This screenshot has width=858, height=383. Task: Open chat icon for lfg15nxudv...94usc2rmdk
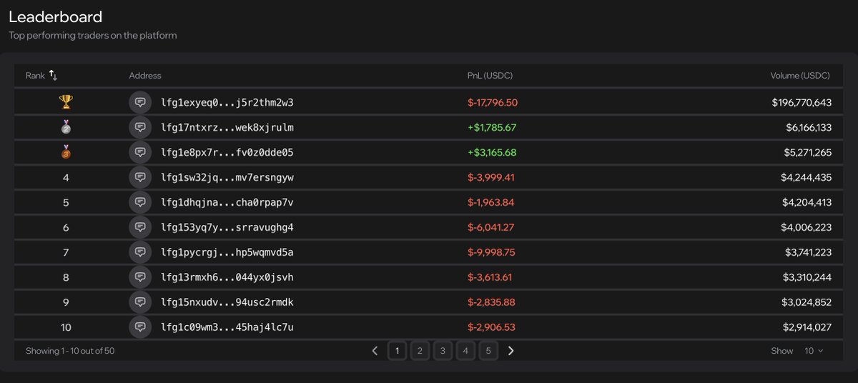pyautogui.click(x=140, y=302)
